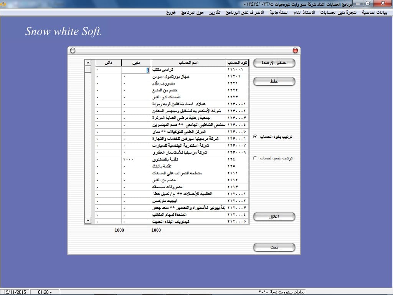Image resolution: width=393 pixels, height=295 pixels.
Task: Select the خصم من المنبع account name
Action: (165, 91)
